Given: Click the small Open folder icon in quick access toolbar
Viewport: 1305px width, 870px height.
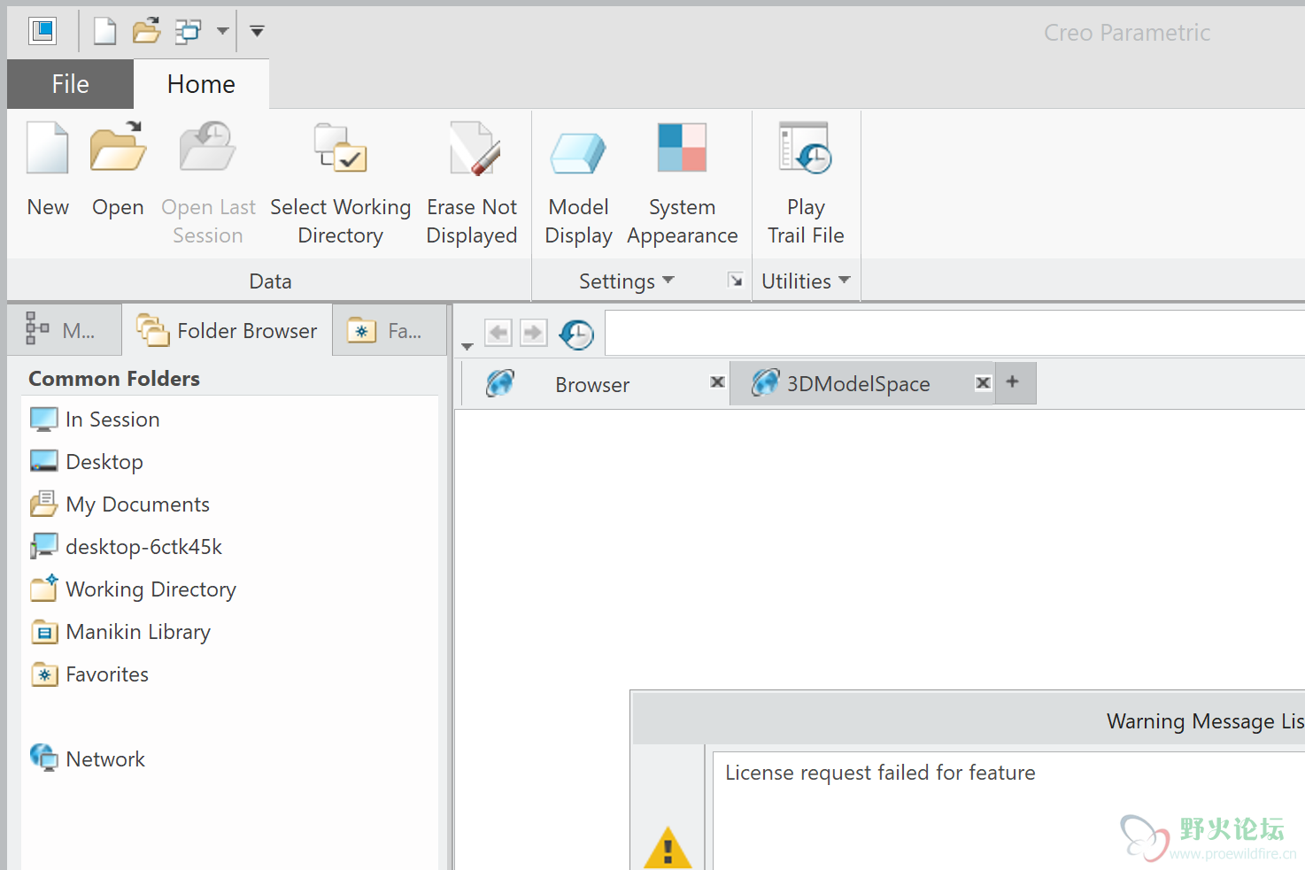Looking at the screenshot, I should 146,31.
